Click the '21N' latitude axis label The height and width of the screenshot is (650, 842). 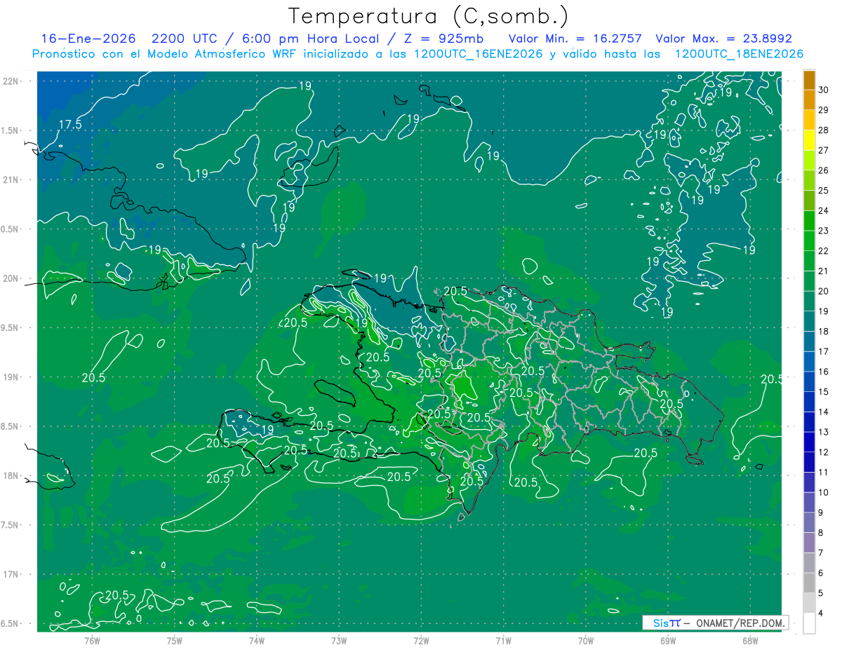[x=11, y=180]
